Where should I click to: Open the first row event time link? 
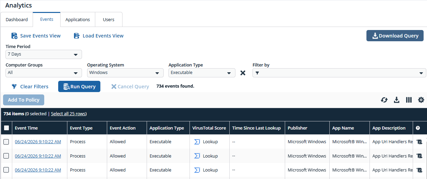click(x=38, y=141)
